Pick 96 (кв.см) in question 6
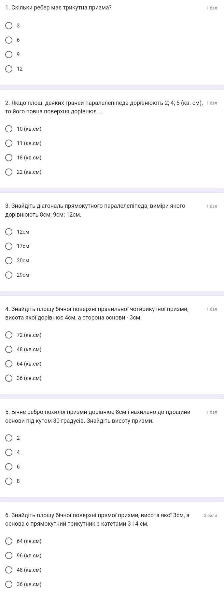224x592 pixels. [x=9, y=555]
